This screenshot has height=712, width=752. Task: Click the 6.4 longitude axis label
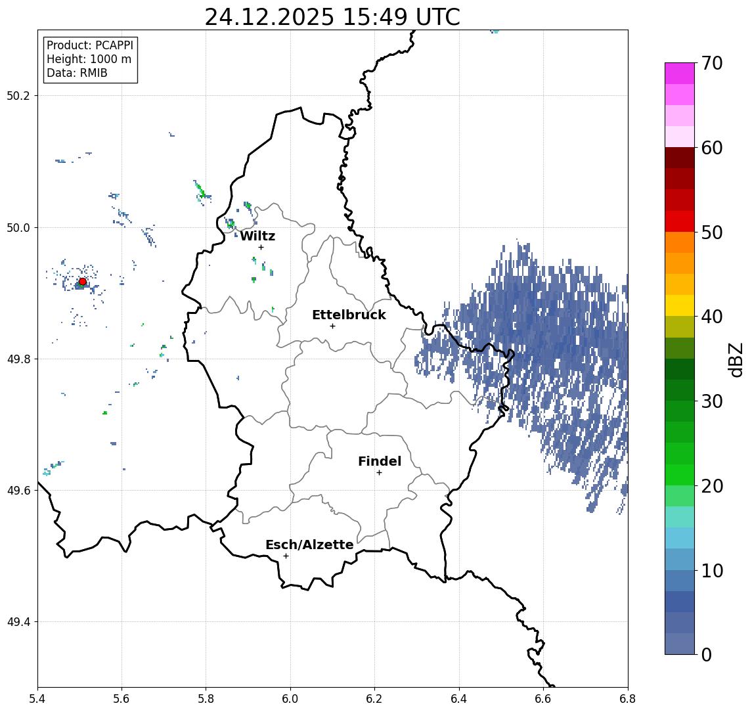(459, 699)
